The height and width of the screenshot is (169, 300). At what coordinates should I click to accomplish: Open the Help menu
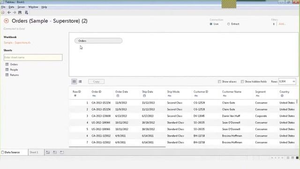point(44,7)
